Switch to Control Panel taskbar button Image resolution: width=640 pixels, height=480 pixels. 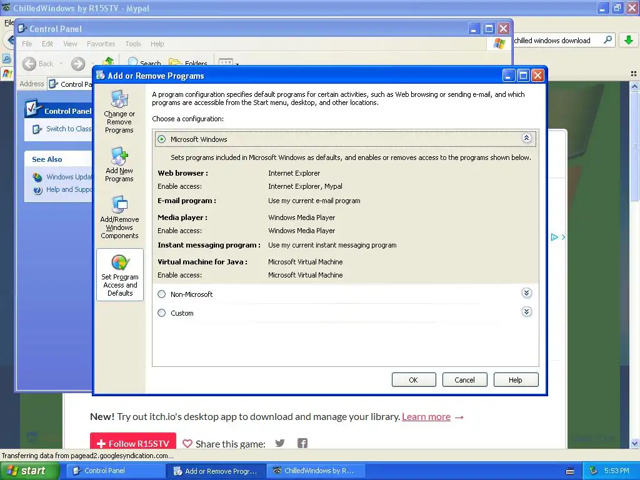[x=116, y=471]
